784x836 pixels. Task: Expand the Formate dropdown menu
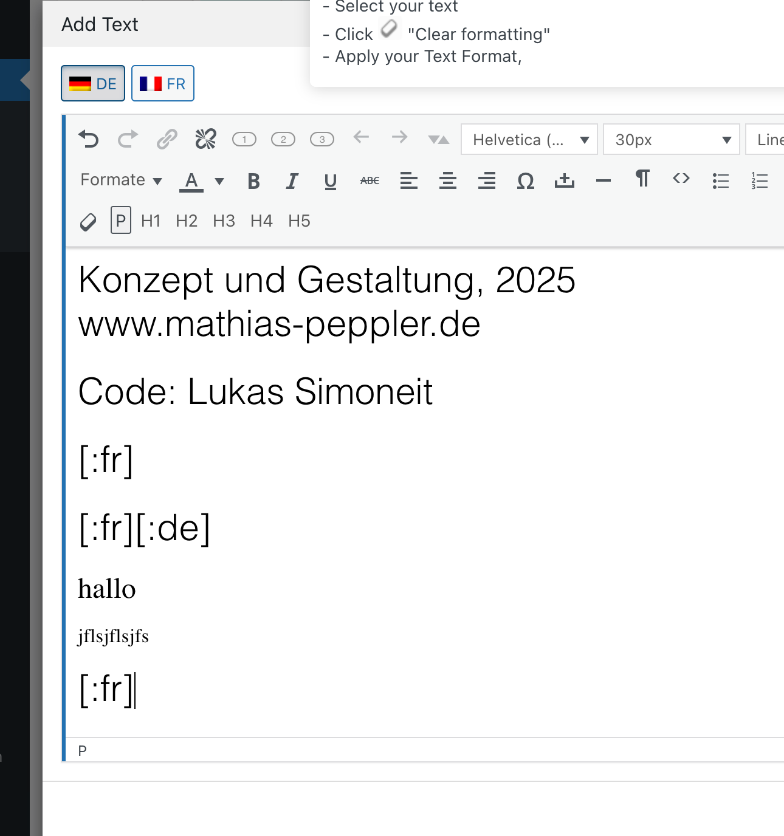pos(121,180)
